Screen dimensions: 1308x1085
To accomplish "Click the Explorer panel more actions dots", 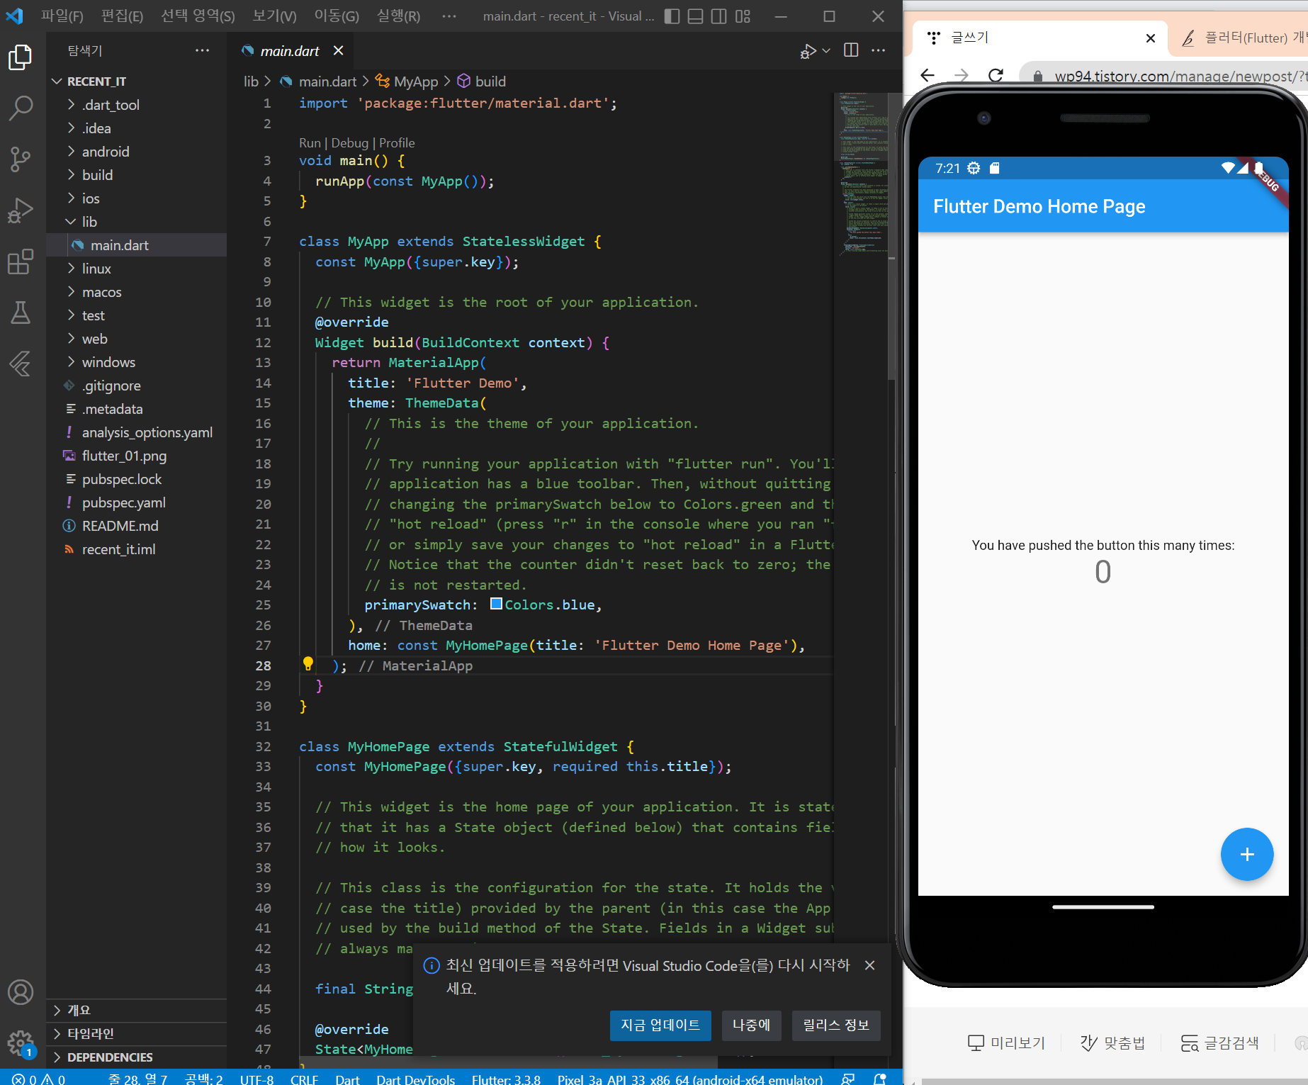I will (203, 50).
